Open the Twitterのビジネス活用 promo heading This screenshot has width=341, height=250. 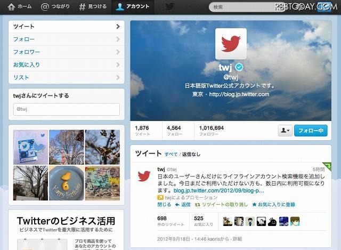click(x=66, y=221)
